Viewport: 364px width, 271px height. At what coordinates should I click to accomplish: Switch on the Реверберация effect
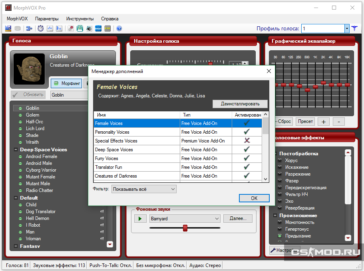[280, 208]
